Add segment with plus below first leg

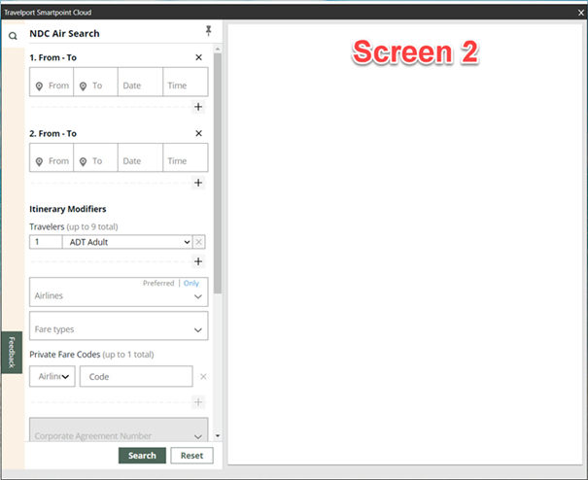(x=199, y=107)
